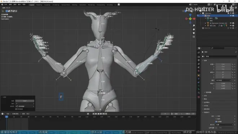Open the Edit menu (编辑)

coord(10,5)
